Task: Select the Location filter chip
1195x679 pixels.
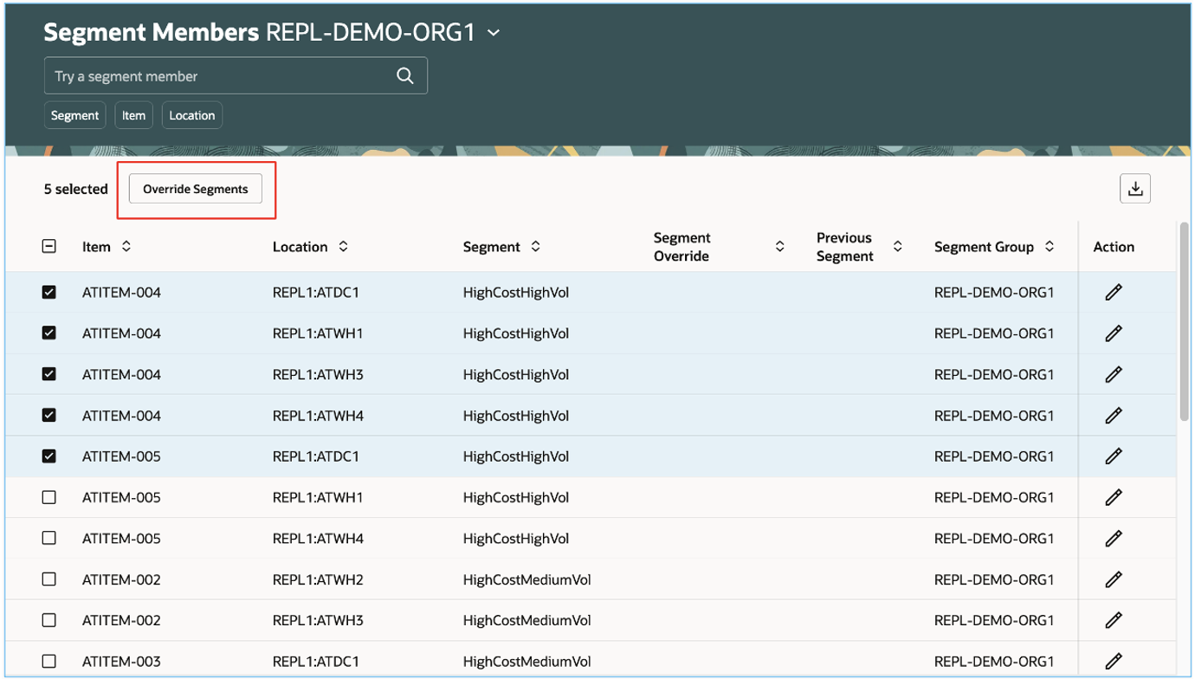Action: [x=191, y=114]
